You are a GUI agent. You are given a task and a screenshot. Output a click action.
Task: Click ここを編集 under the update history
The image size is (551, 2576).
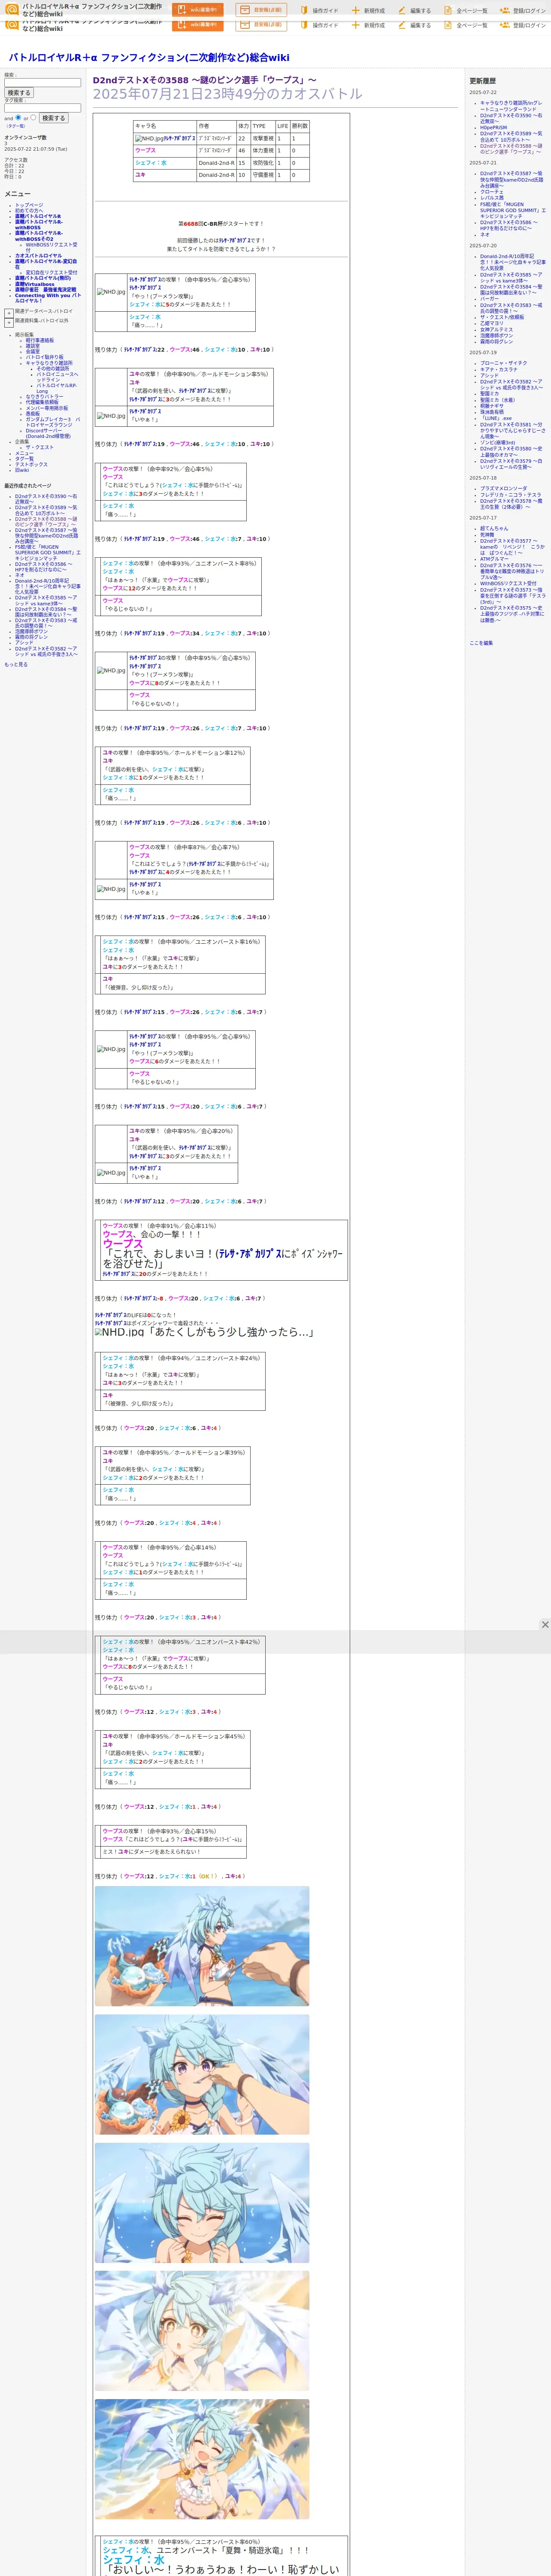[x=481, y=643]
